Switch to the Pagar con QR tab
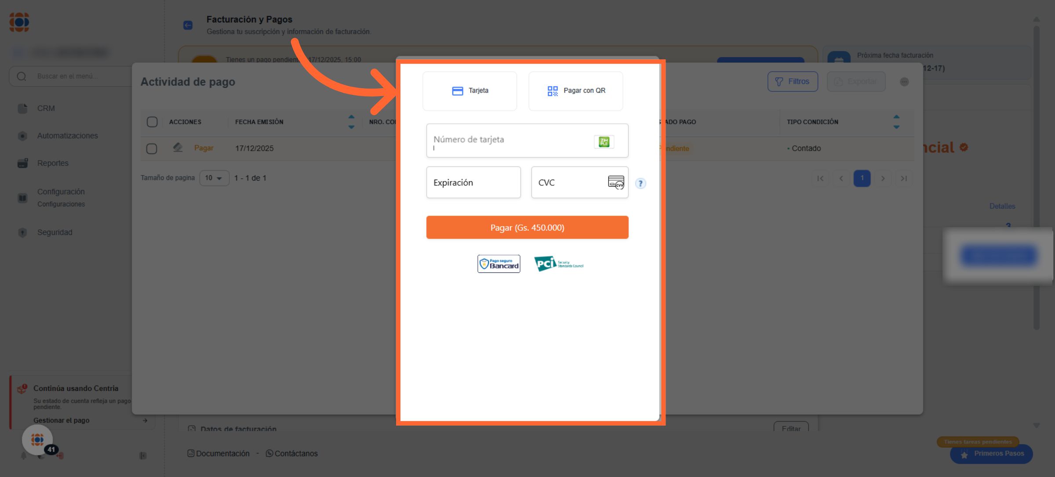This screenshot has width=1055, height=477. pos(575,91)
